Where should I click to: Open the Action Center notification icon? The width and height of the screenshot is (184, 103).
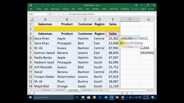pyautogui.click(x=153, y=97)
